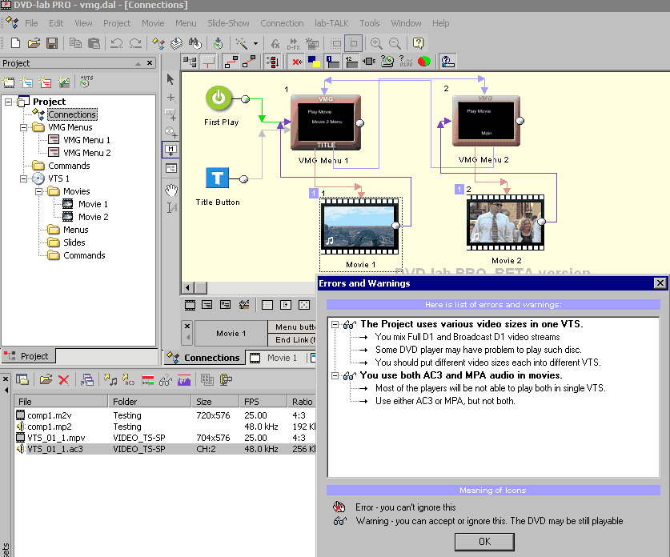The width and height of the screenshot is (670, 557).
Task: Select the VTS_01_1.mpv asset file
Action: [56, 438]
